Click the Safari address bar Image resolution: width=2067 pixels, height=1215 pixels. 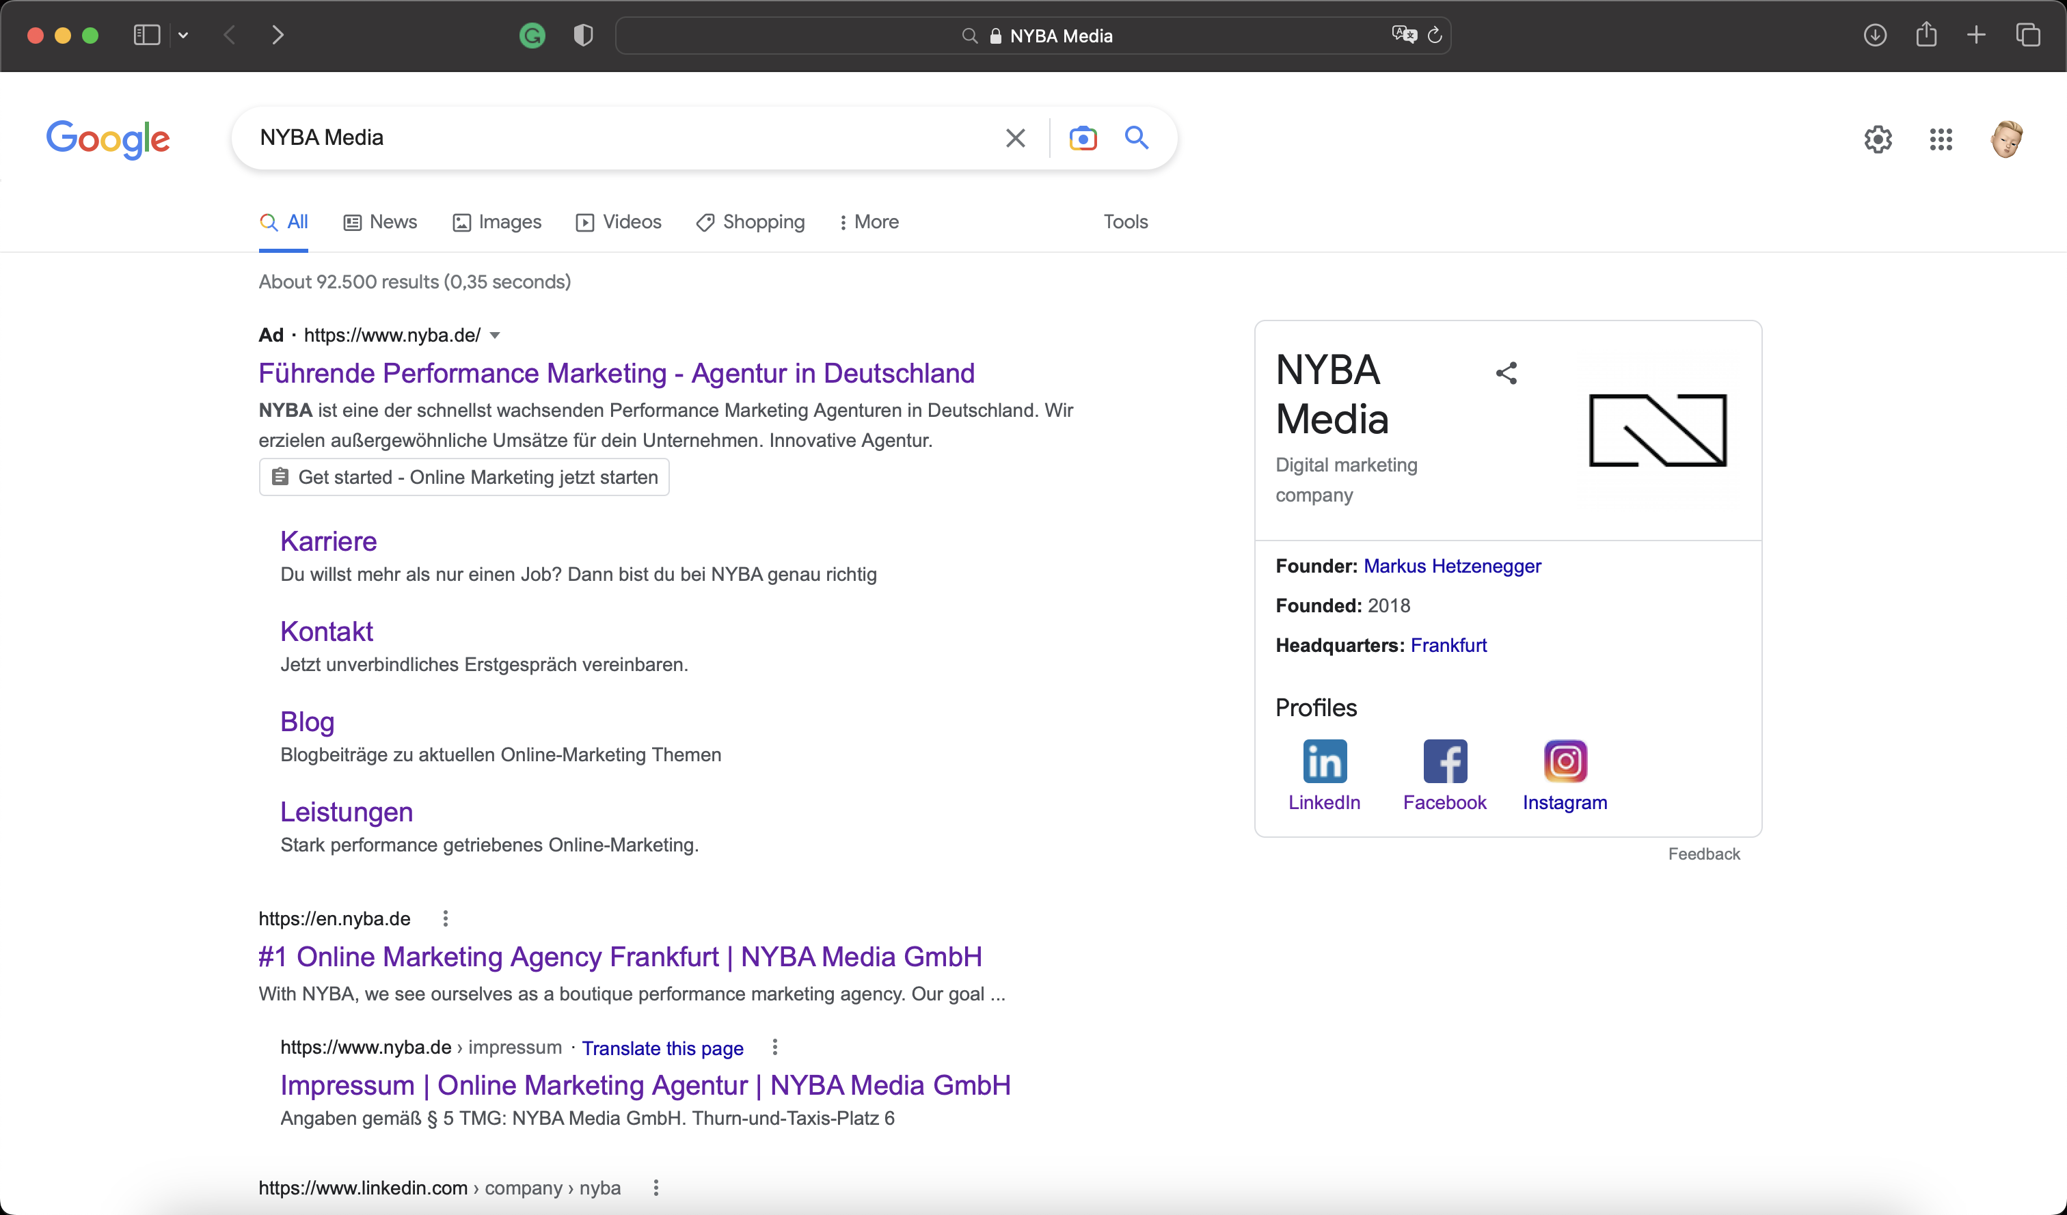[x=1033, y=36]
